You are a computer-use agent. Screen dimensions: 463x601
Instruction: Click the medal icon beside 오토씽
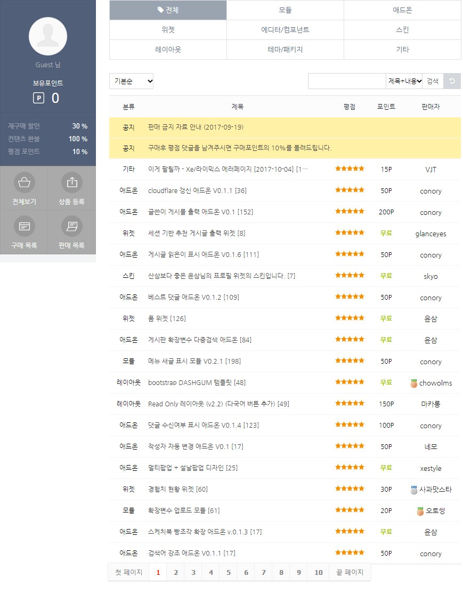420,511
